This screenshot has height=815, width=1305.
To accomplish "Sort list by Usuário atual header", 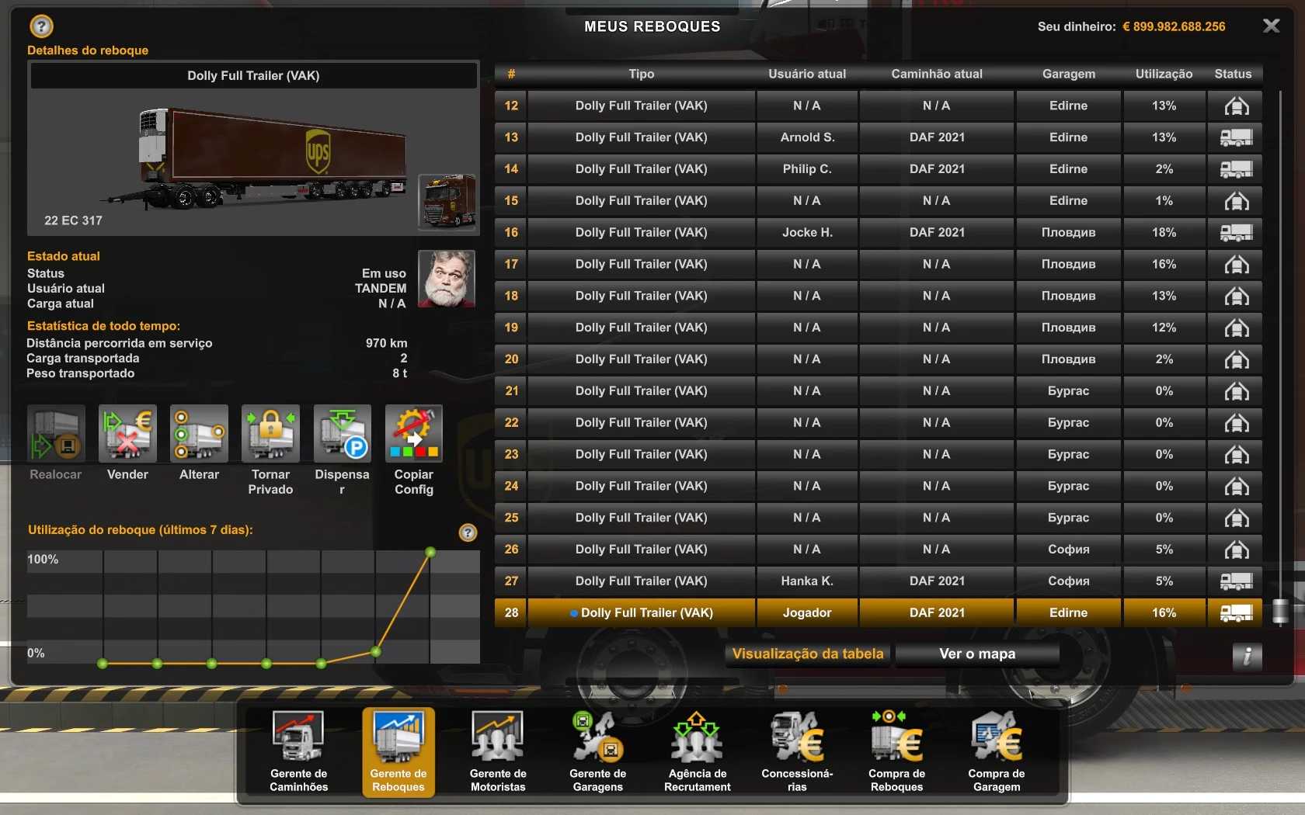I will (807, 74).
